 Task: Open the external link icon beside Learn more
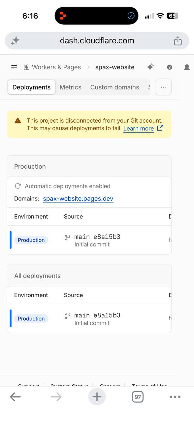[160, 128]
